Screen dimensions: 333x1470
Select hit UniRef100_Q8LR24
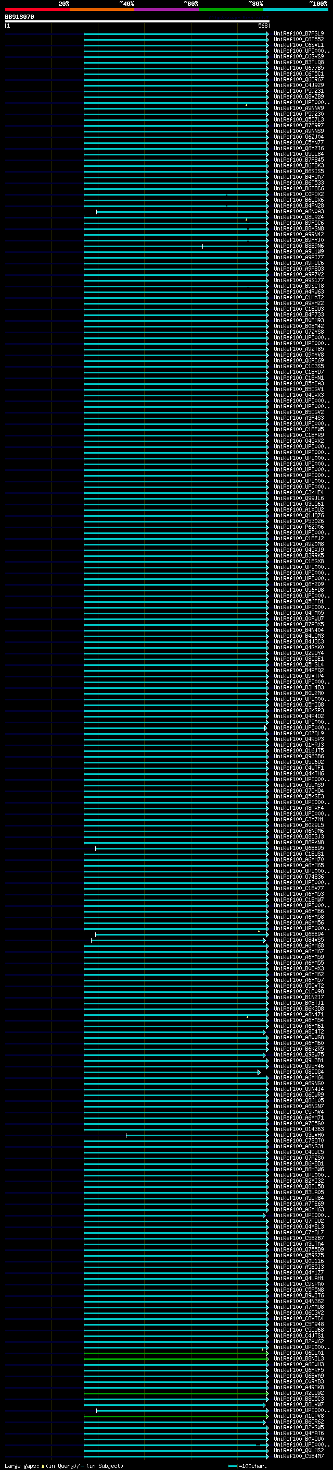coord(298,217)
